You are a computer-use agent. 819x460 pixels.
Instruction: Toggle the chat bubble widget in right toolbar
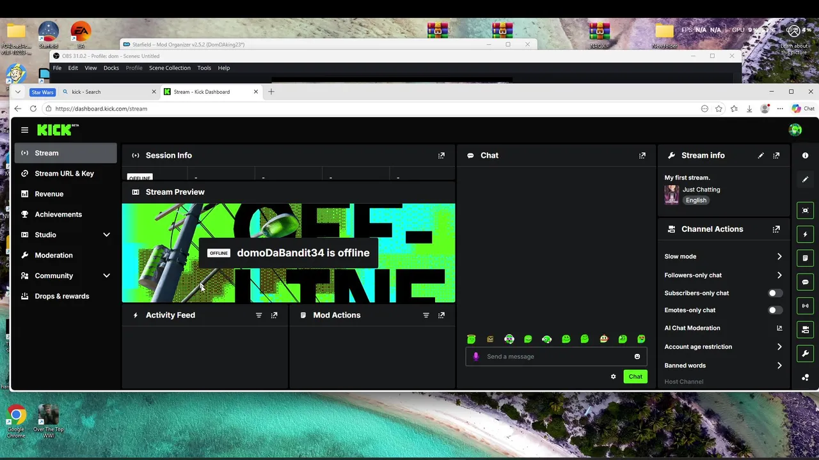tap(805, 282)
